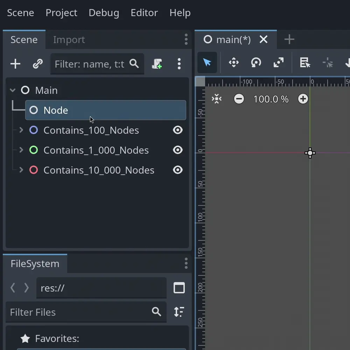This screenshot has height=350, width=350.
Task: Toggle visibility of Contains_1_000_Nodes
Action: pyautogui.click(x=178, y=150)
